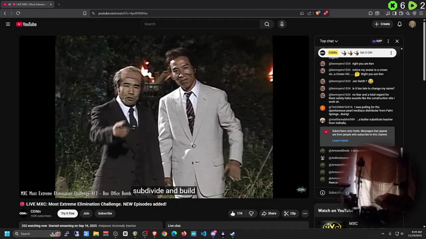The width and height of the screenshot is (426, 239).
Task: Click install app icon in address bar
Action: point(302,13)
